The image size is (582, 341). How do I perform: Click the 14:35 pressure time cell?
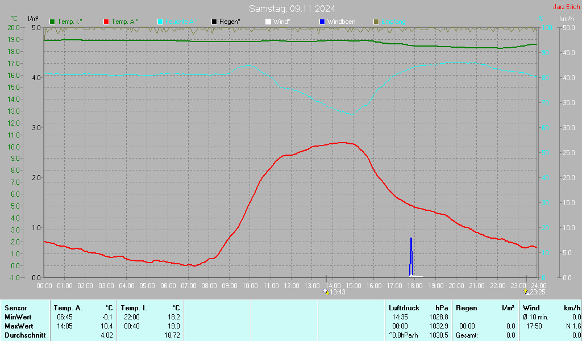point(400,317)
